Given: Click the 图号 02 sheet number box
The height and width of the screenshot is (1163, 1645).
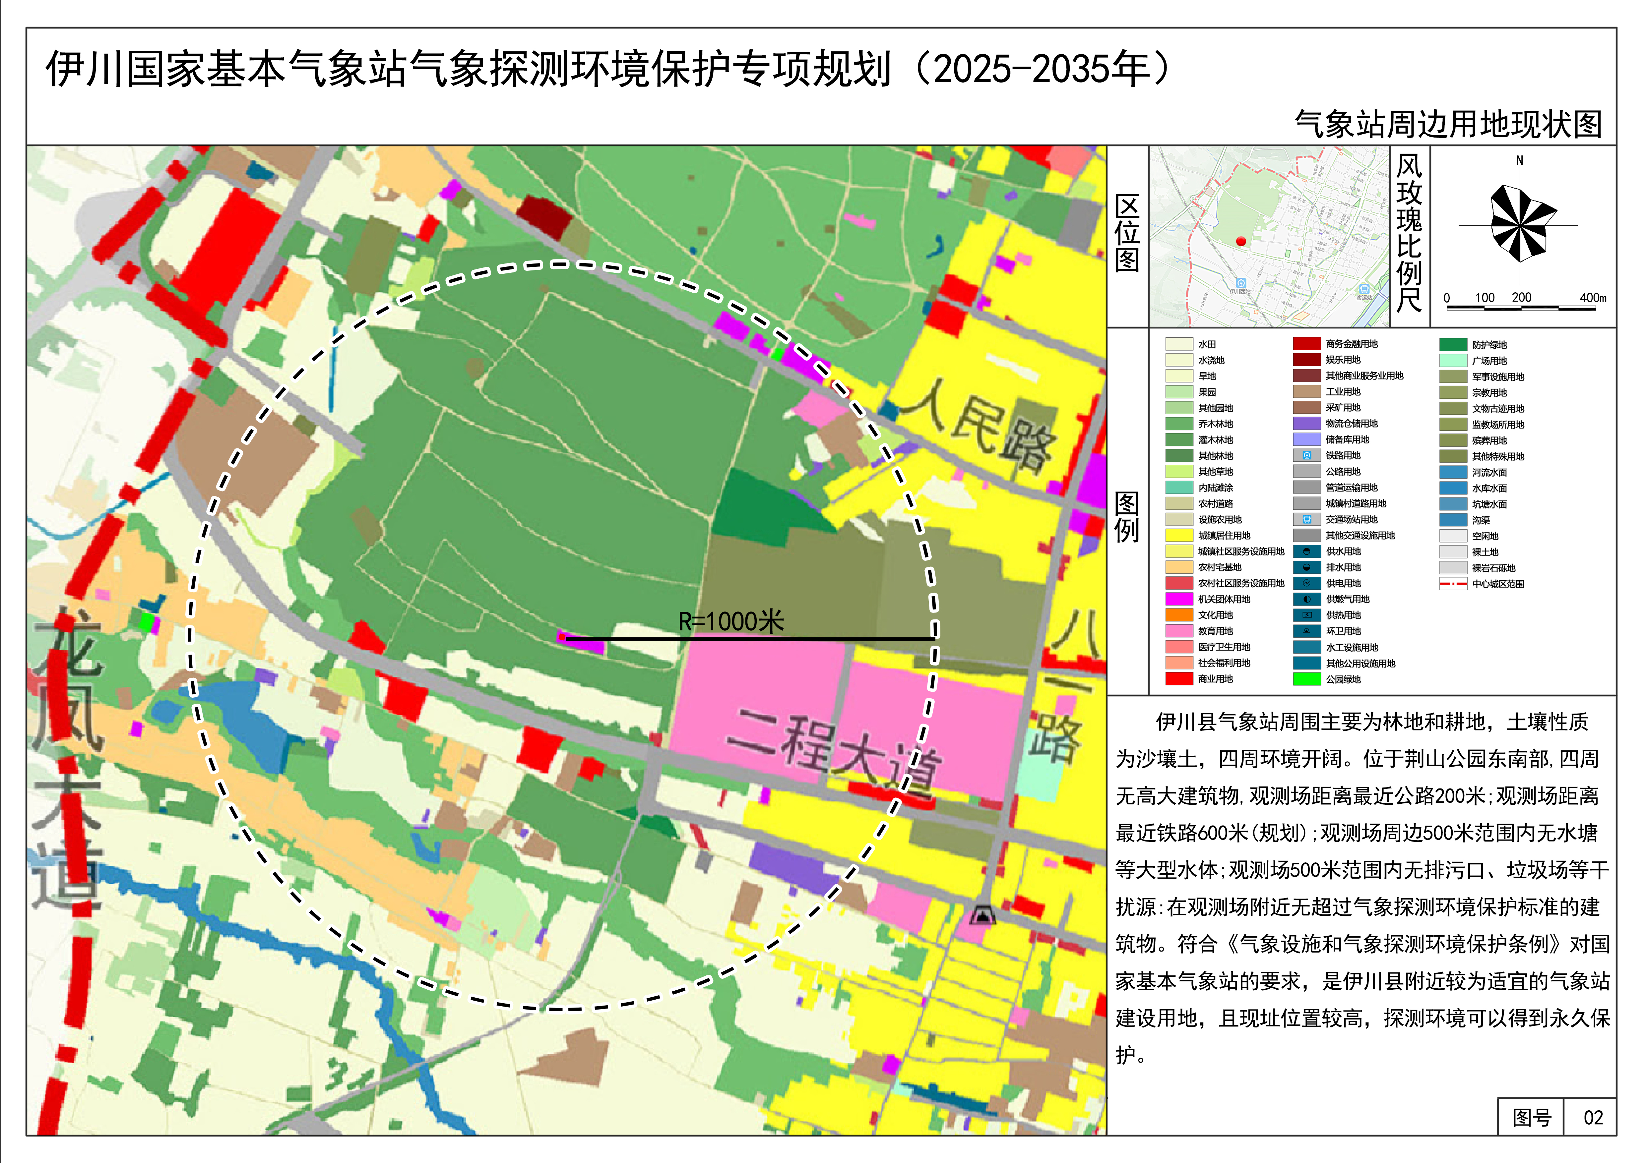Looking at the screenshot, I should (1592, 1117).
